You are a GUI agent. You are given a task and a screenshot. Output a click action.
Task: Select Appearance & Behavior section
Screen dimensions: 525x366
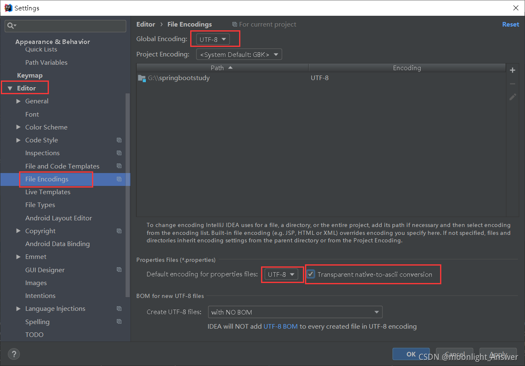53,41
